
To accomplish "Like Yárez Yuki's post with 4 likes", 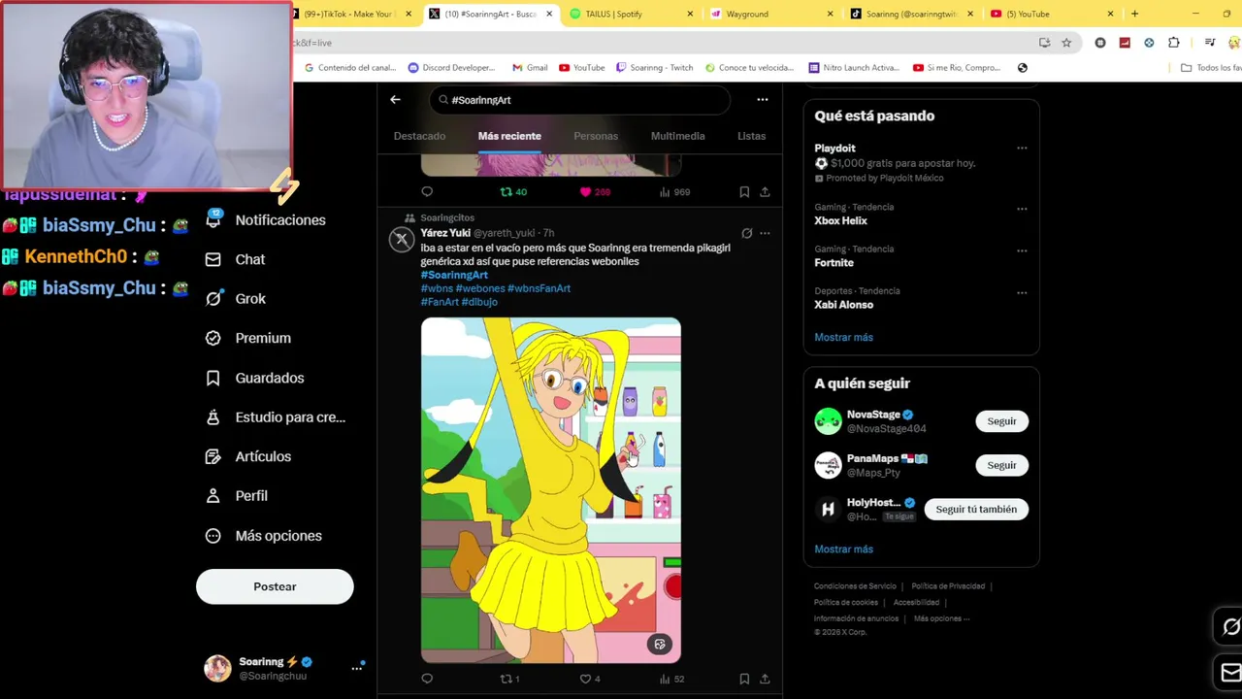I will pos(590,679).
